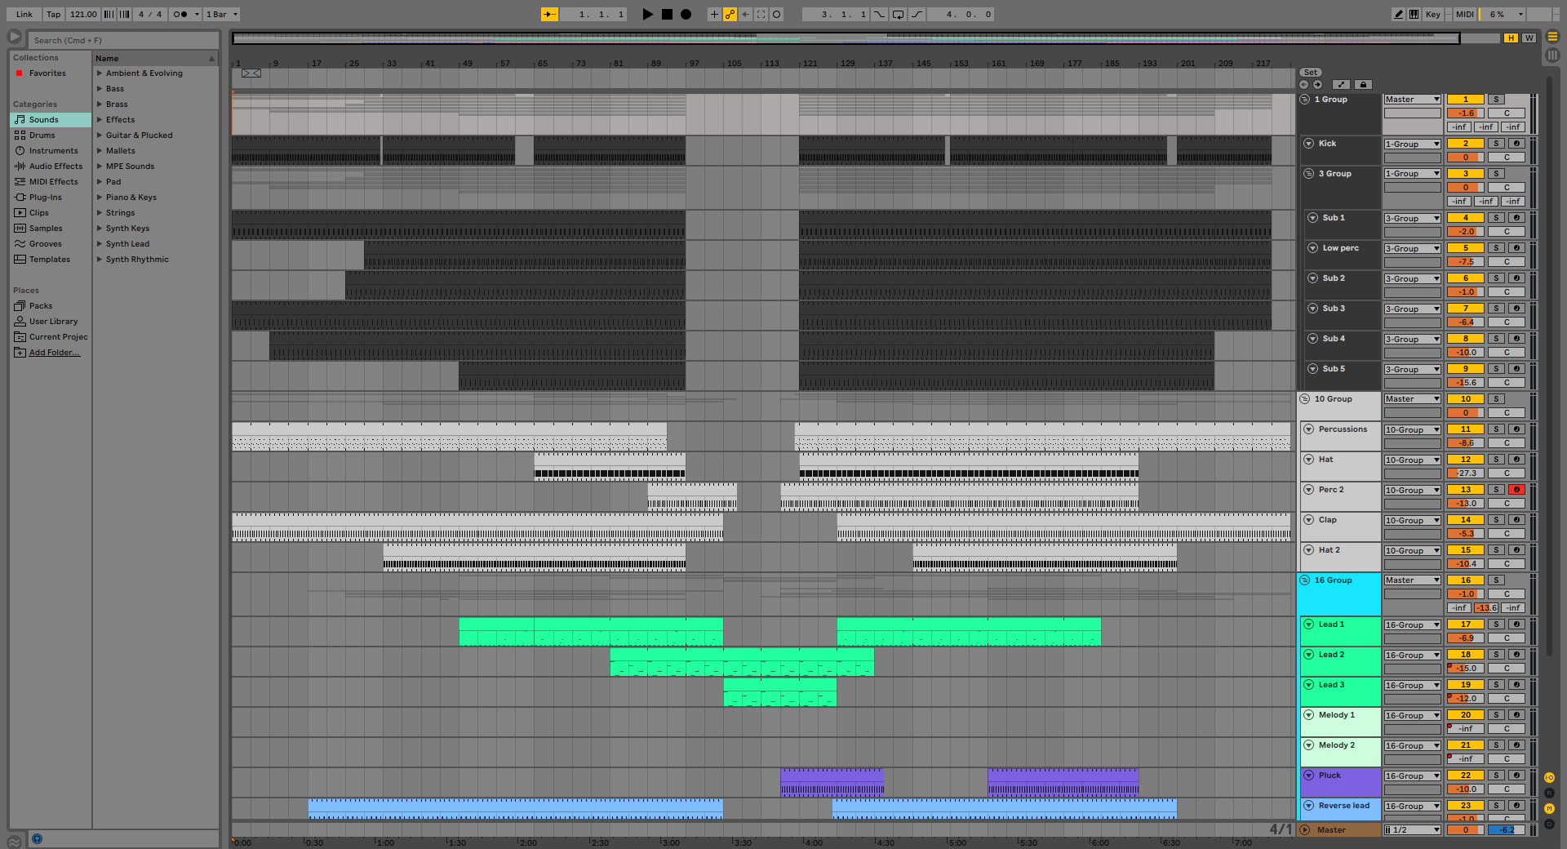
Task: Enable MIDI Arrangement Overdub plus icon
Action: coord(714,14)
